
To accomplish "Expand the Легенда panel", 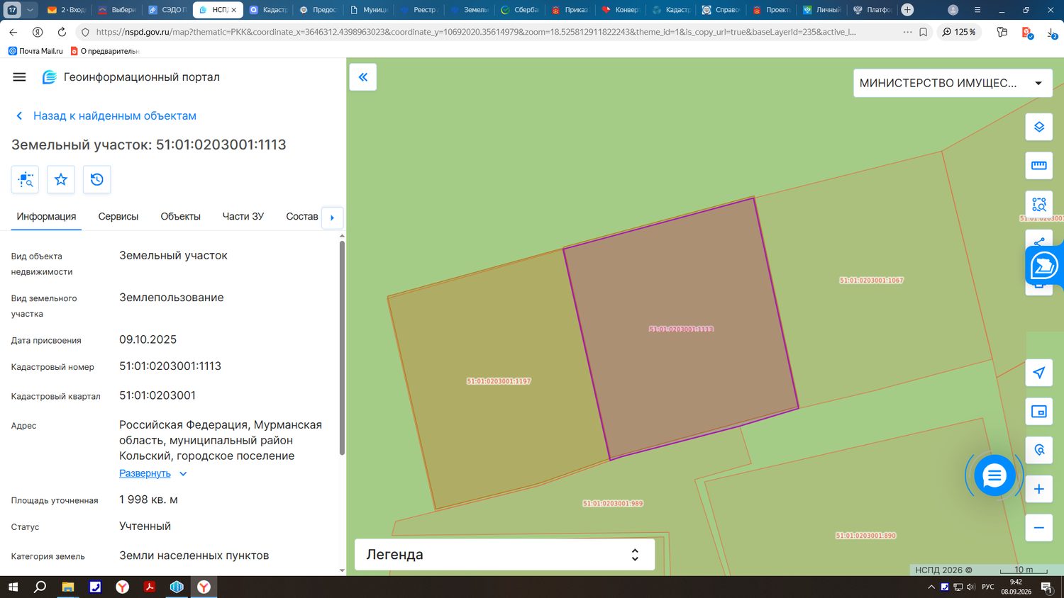I will 504,555.
